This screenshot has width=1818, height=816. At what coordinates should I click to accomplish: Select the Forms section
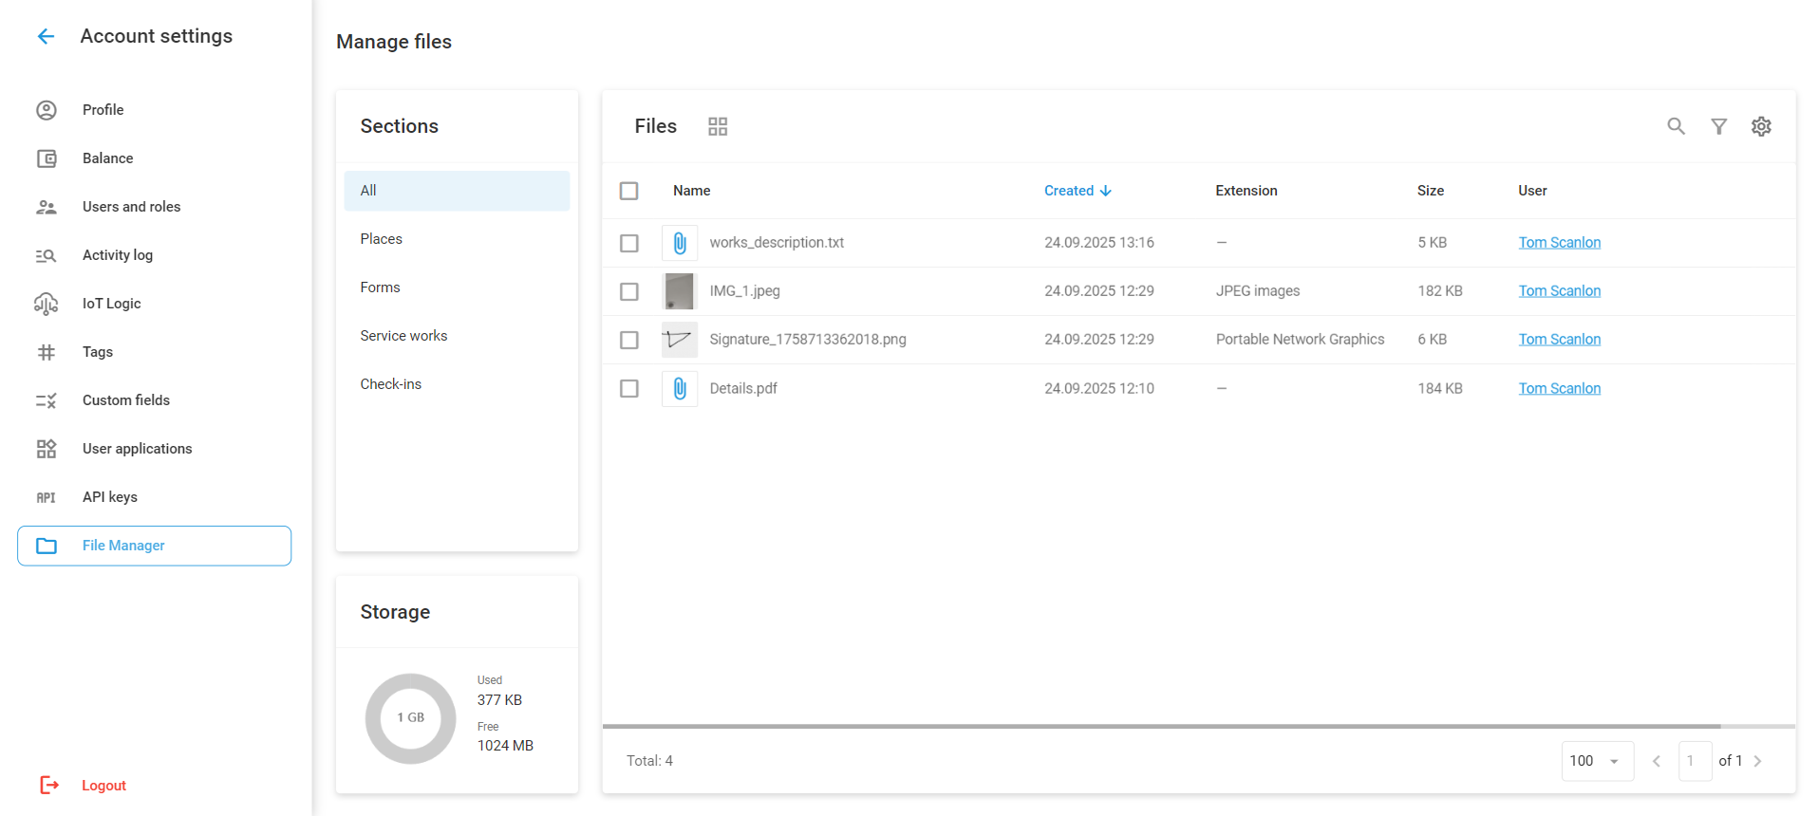pos(457,287)
